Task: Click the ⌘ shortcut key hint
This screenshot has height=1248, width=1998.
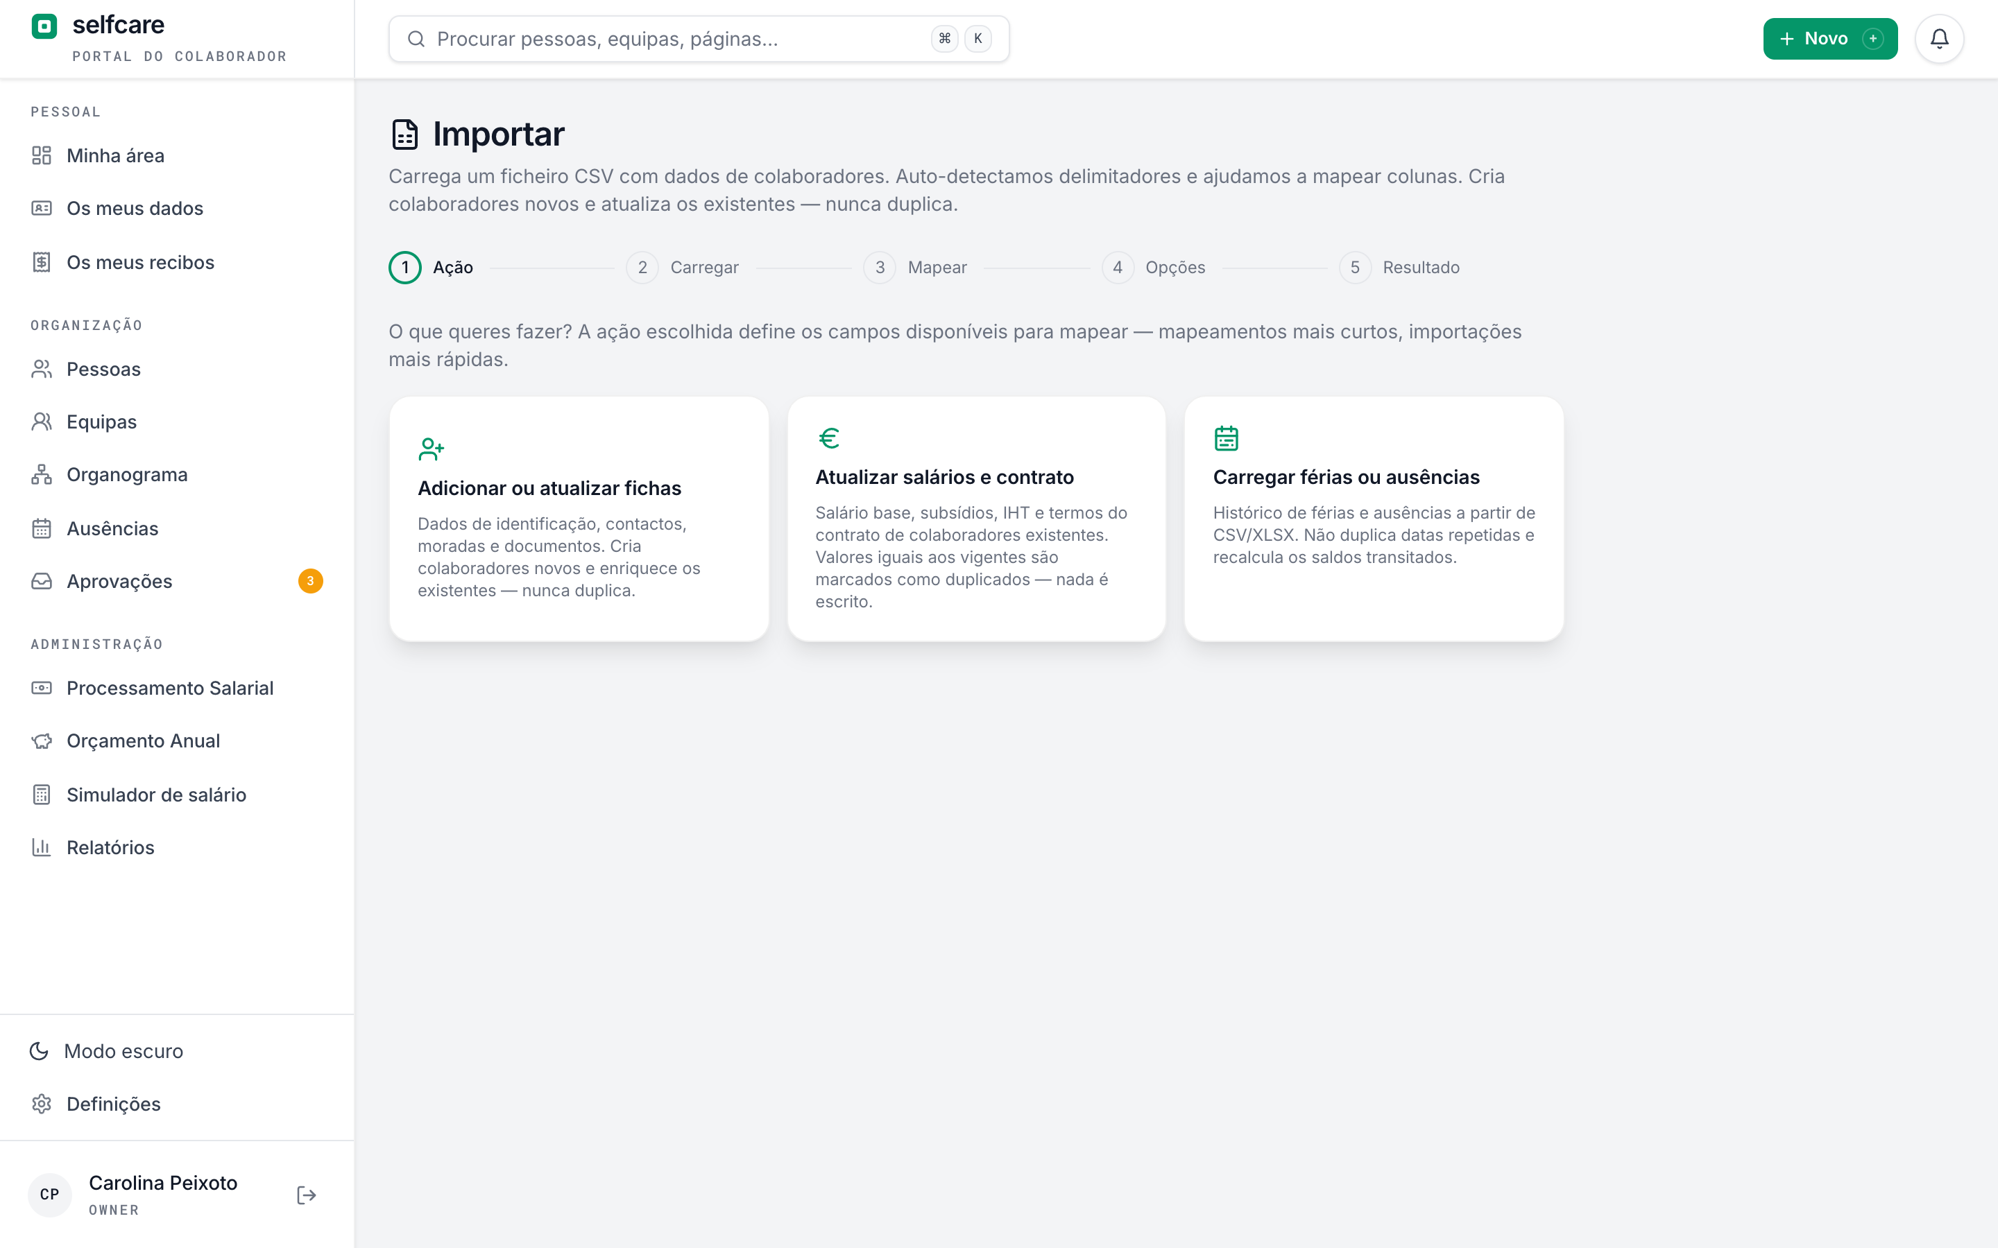Action: pos(944,39)
